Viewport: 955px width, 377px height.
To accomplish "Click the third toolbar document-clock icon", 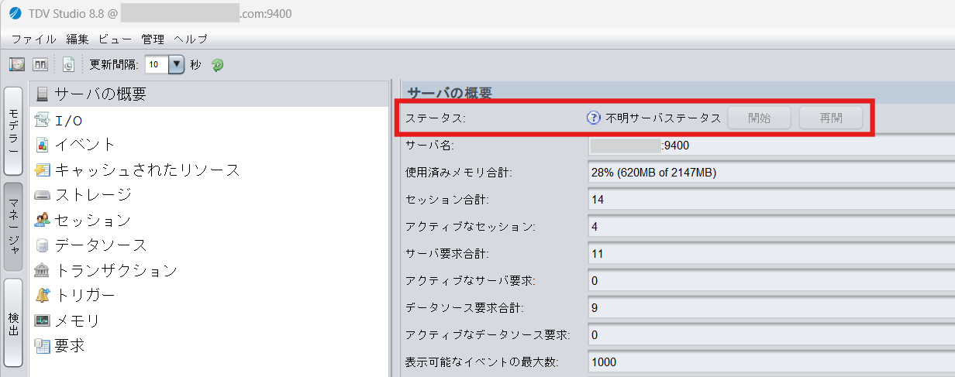I will (68, 65).
